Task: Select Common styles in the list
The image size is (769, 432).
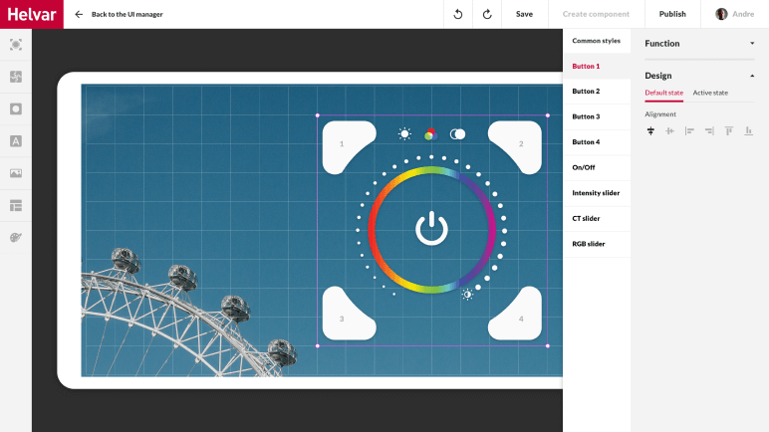Action: tap(597, 41)
